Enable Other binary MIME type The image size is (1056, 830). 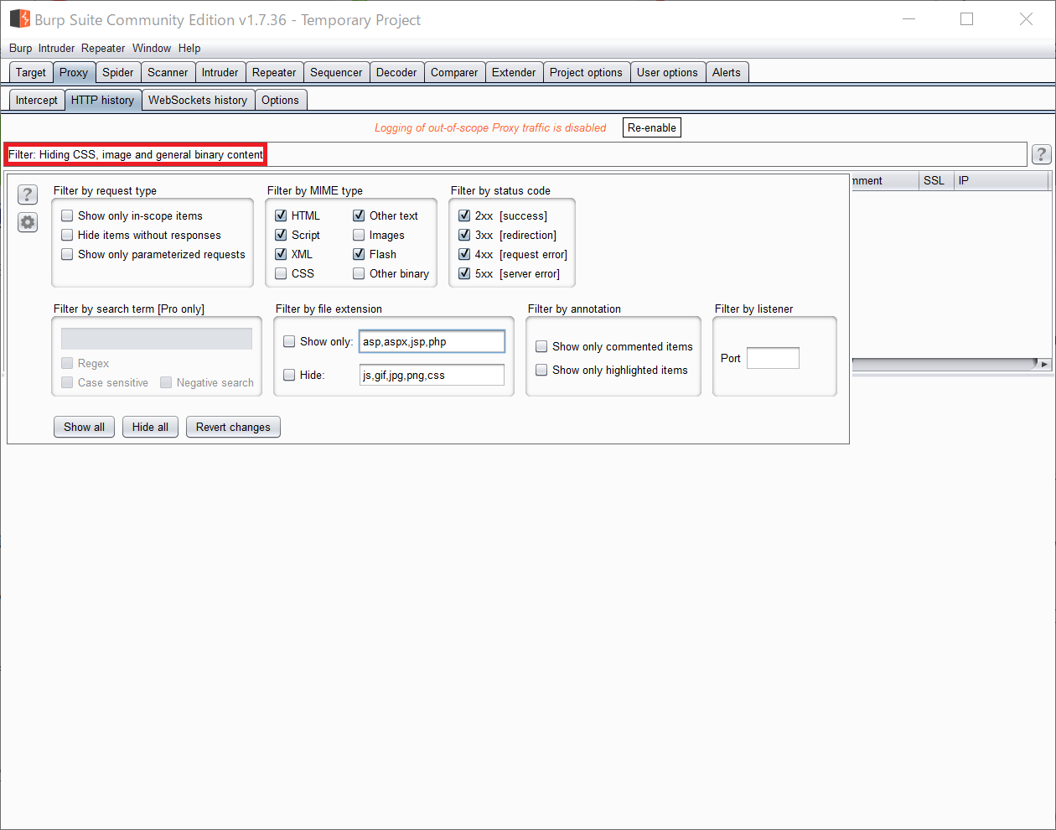(359, 273)
